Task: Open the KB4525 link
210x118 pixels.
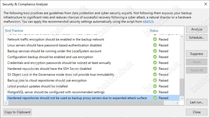Action: 148,22
